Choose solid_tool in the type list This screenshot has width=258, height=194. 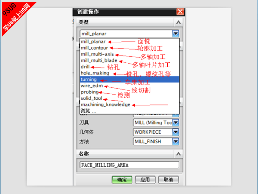(129, 98)
